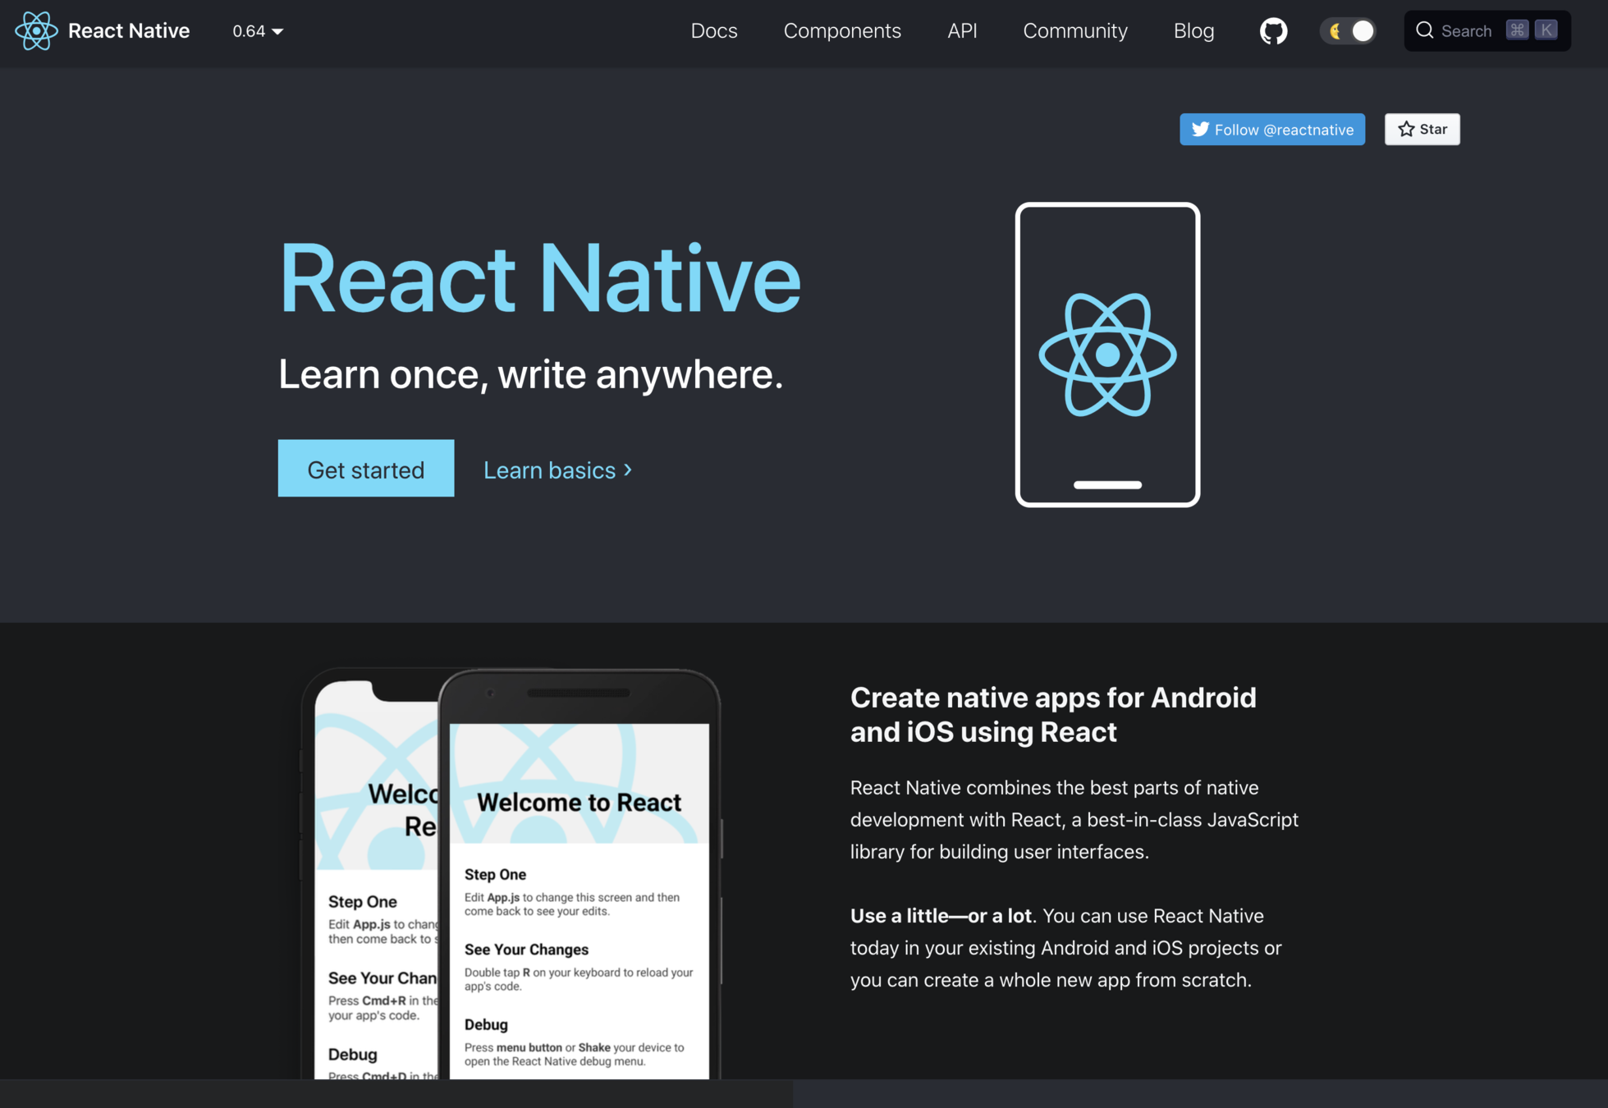
Task: Click the Twitter bird icon
Action: 1200,129
